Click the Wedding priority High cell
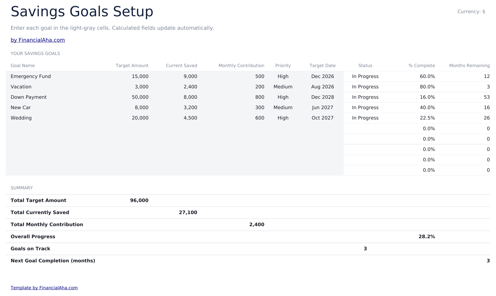Viewport: 496px width, 296px height. pos(283,118)
